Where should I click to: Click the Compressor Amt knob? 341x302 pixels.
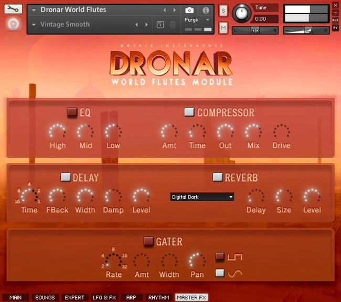[x=169, y=132]
